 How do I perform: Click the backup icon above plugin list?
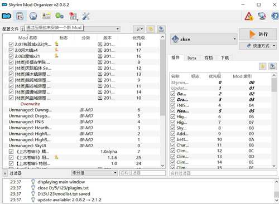coord(272,66)
